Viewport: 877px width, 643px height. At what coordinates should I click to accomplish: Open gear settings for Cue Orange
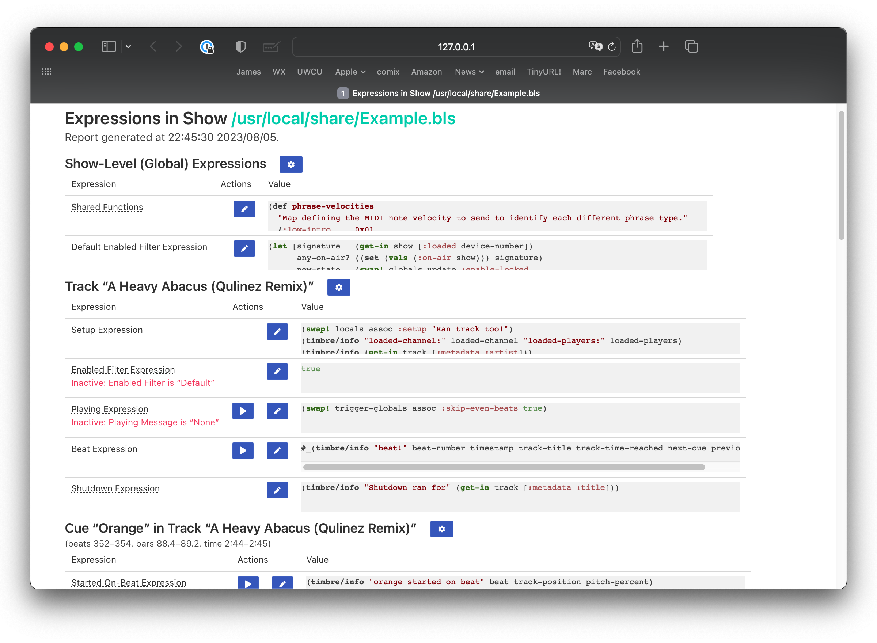441,529
